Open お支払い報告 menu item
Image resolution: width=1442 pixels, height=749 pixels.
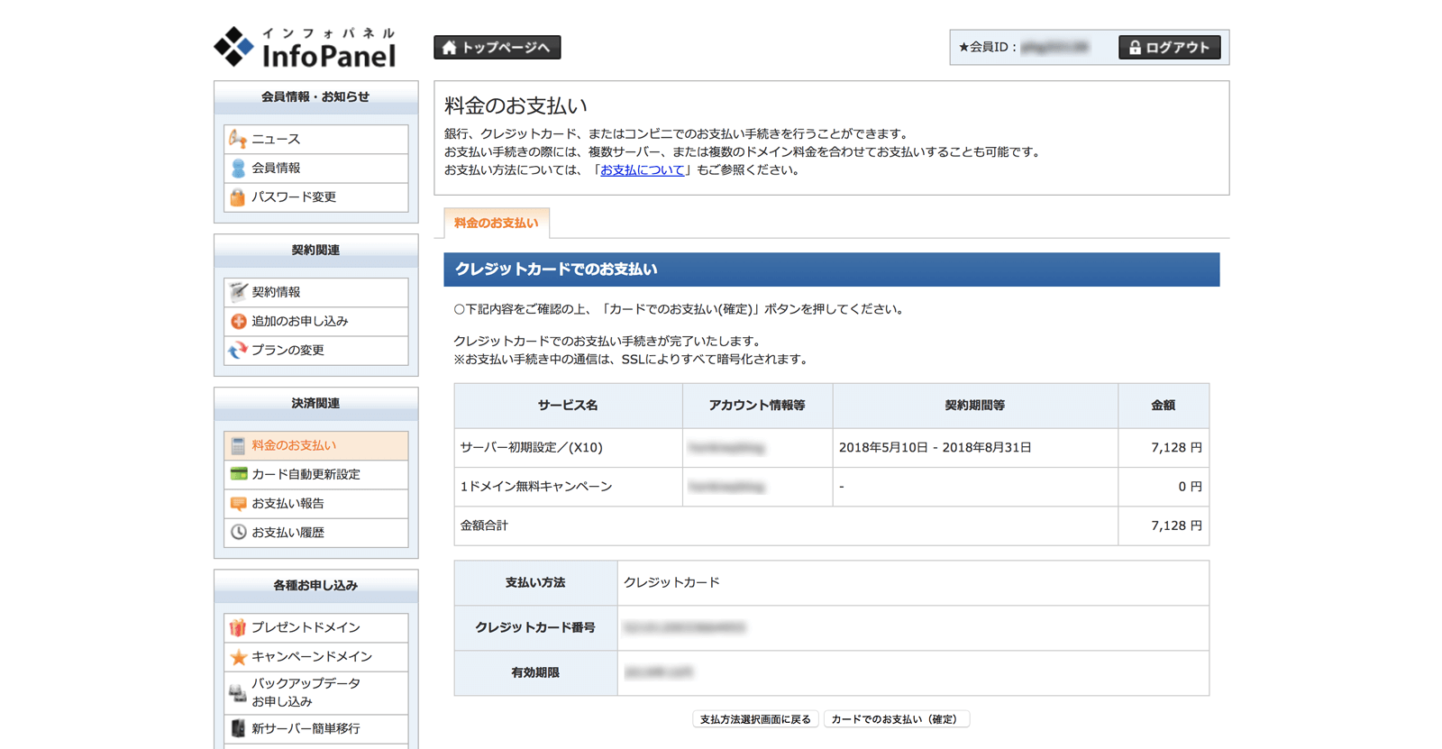(x=316, y=503)
